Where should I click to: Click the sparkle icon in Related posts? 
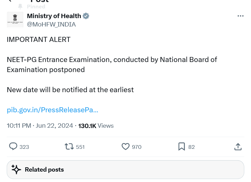point(16,169)
